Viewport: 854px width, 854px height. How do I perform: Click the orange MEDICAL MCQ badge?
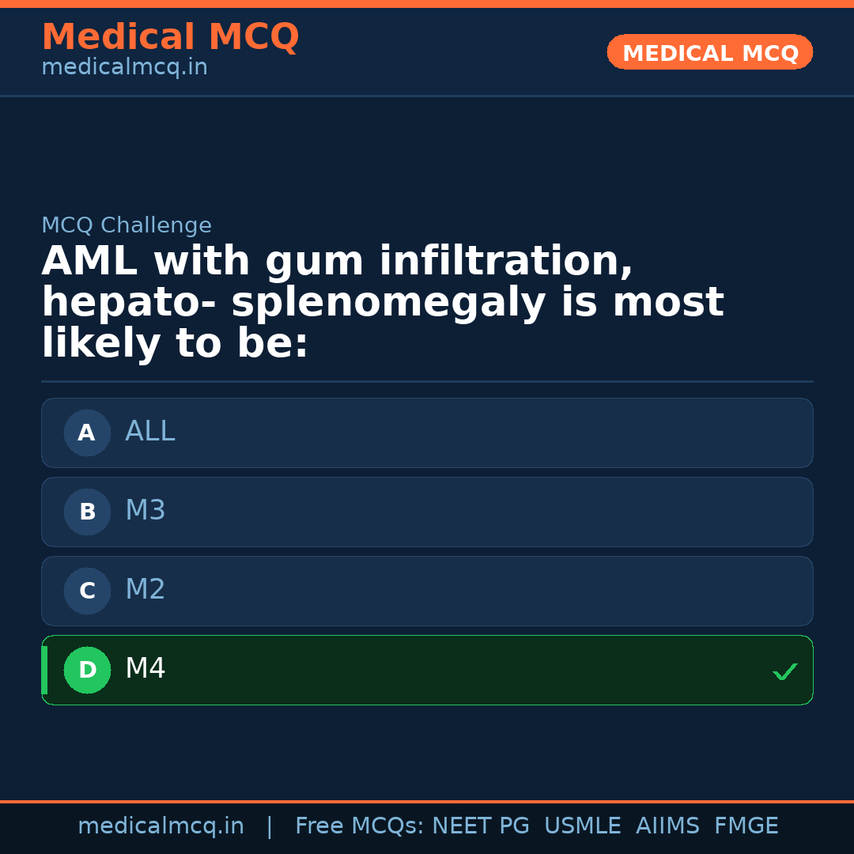pos(710,52)
